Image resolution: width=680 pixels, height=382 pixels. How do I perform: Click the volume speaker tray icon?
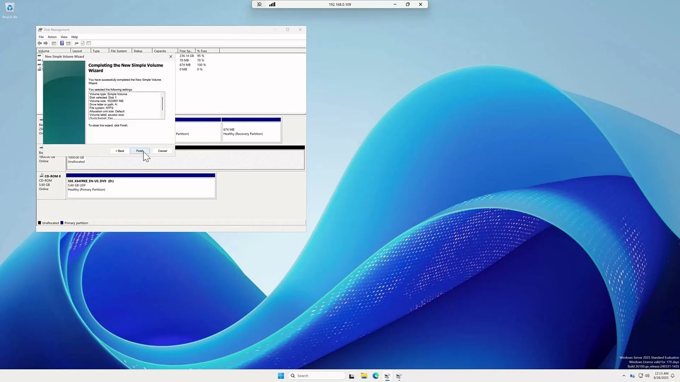pyautogui.click(x=647, y=376)
